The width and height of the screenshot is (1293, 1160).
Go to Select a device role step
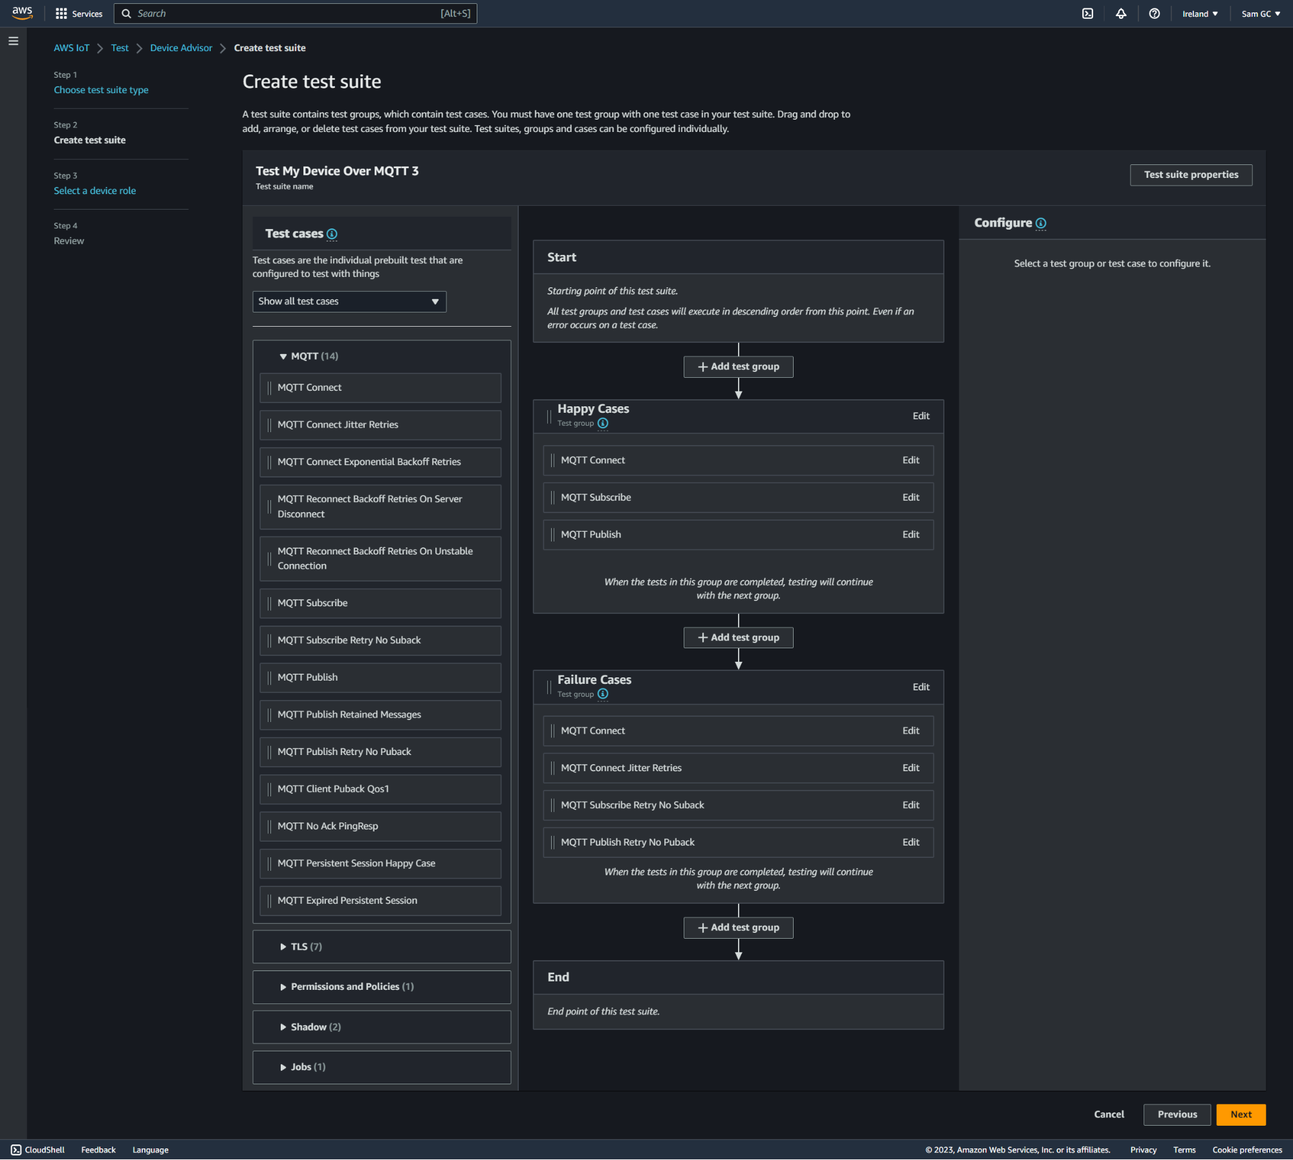[x=94, y=191]
